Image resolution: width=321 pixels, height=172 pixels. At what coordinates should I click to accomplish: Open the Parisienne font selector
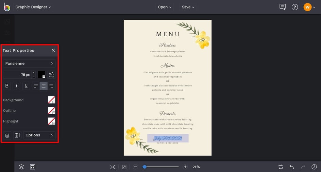(29, 63)
